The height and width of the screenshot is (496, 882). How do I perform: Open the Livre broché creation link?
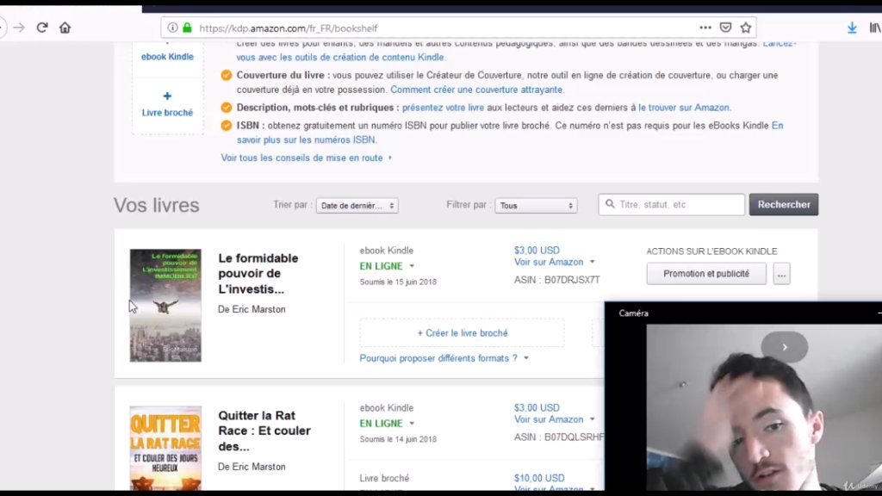coord(167,113)
